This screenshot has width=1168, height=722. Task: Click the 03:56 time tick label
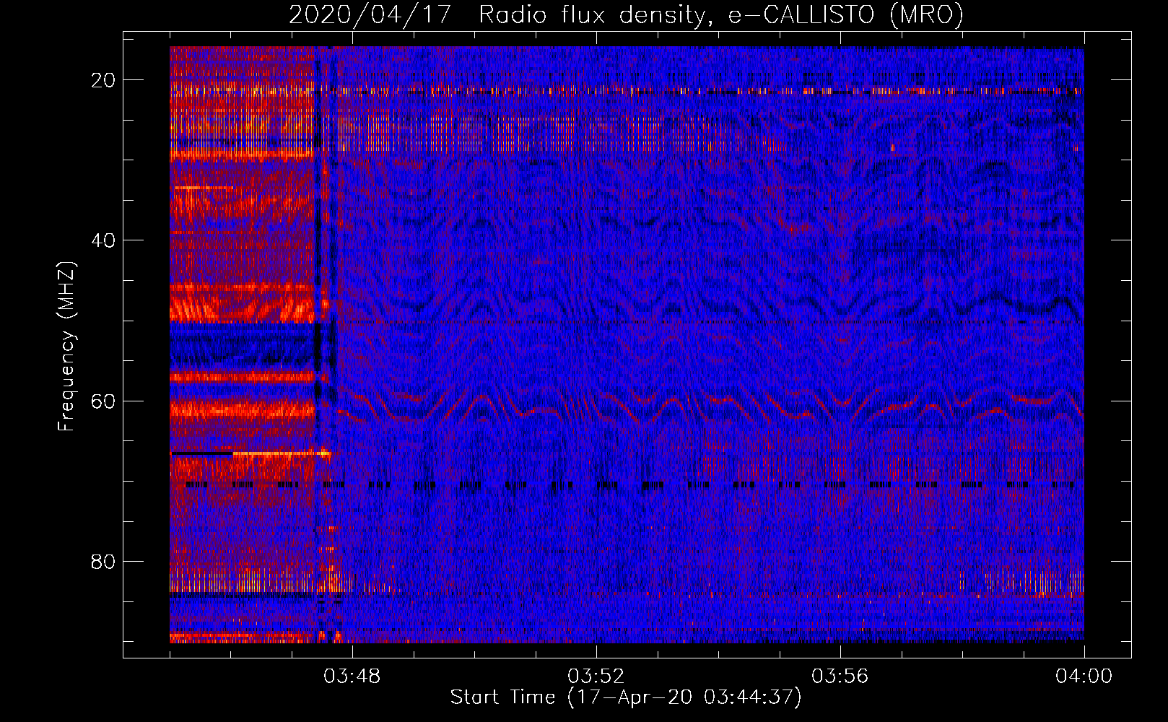click(x=840, y=676)
